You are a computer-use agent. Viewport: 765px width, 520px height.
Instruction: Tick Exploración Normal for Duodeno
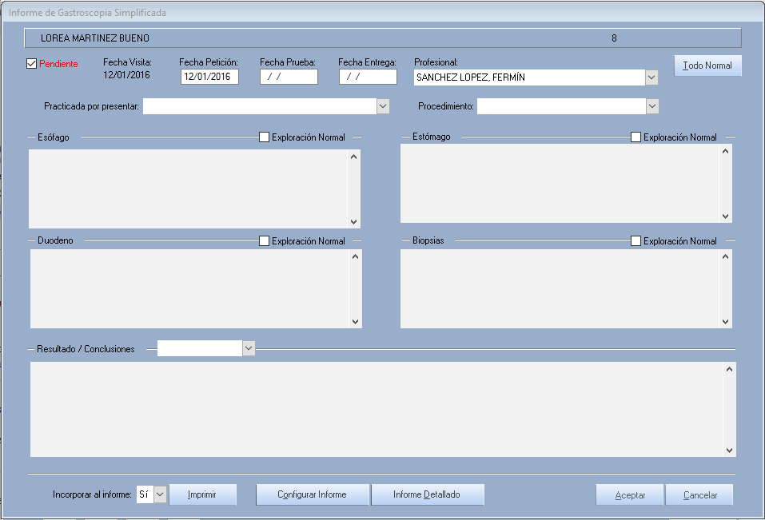coord(264,241)
